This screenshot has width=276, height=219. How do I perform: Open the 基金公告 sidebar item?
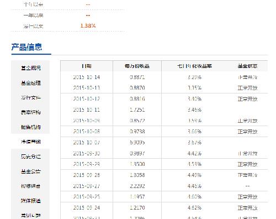31,171
